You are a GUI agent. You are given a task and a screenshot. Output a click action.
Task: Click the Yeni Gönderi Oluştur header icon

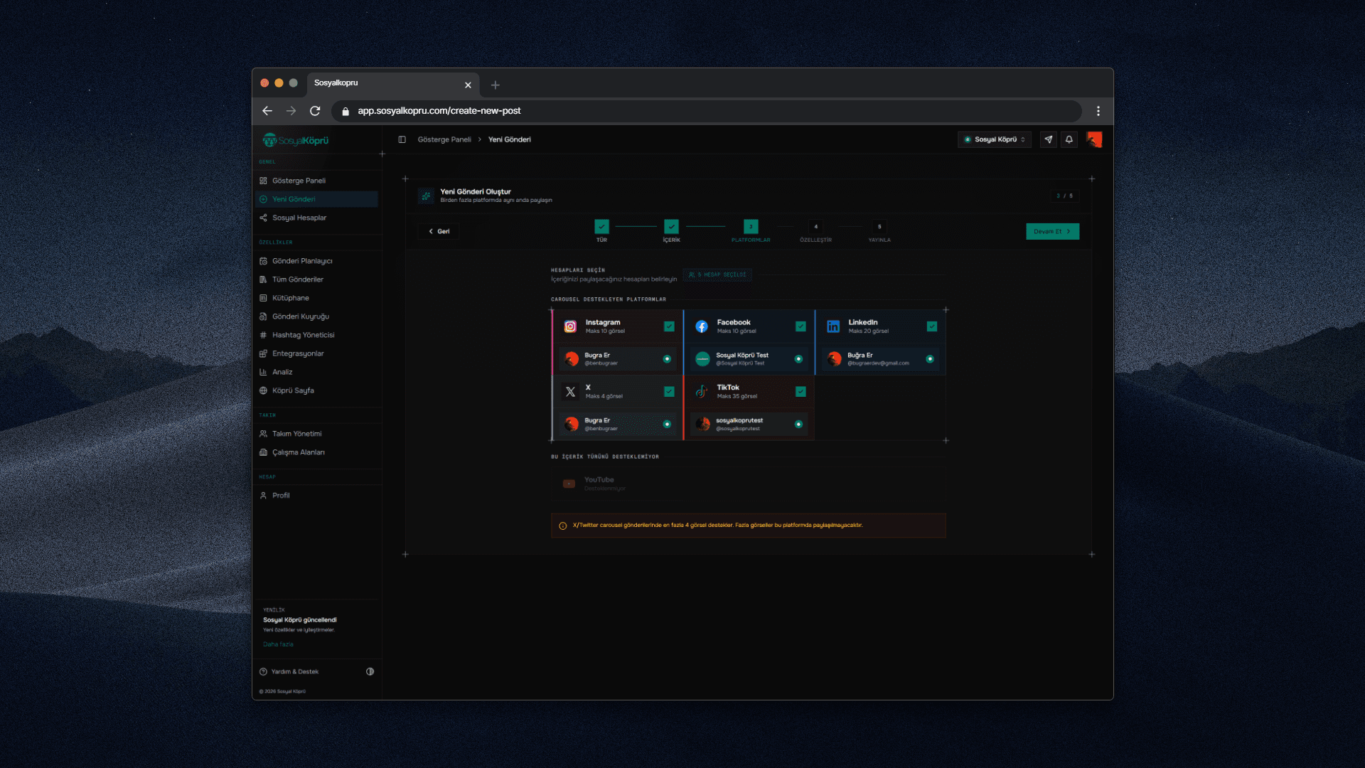(x=426, y=196)
